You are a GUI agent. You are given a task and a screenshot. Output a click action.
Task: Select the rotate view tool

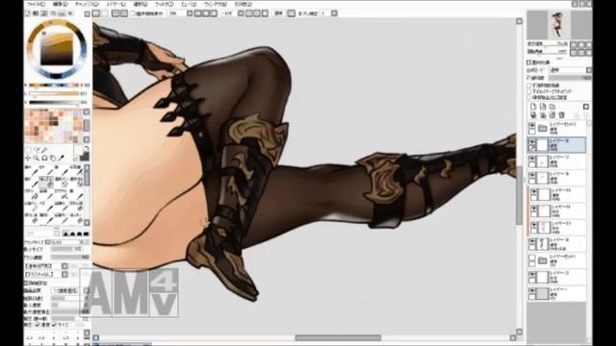tap(44, 158)
